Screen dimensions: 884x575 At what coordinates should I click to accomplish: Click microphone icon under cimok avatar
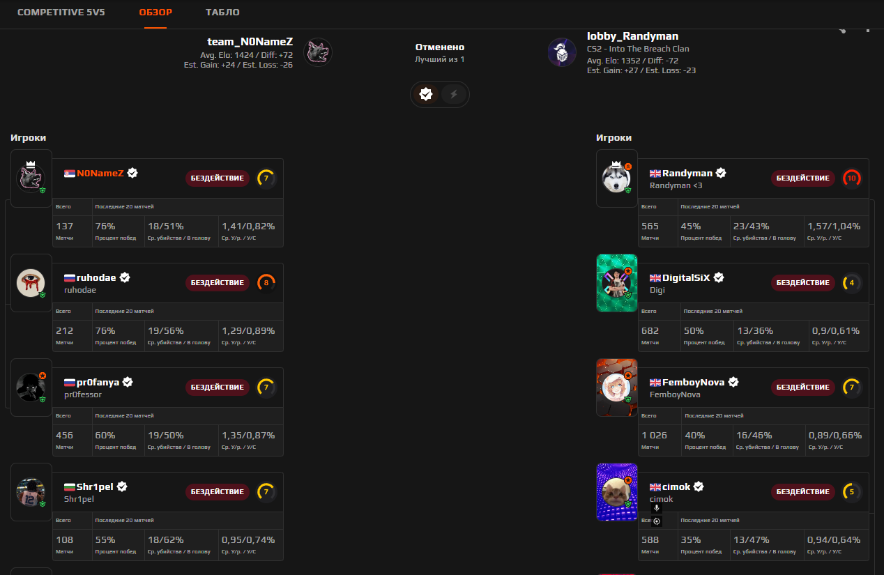click(x=656, y=508)
